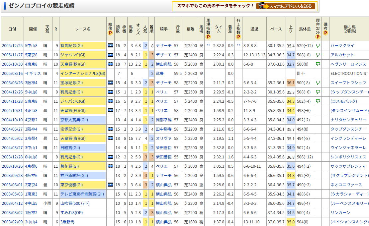Open comment bubble icon for 2004/11/28 ジャパンC
Viewport: 369px width, 226px height.
click(318, 101)
